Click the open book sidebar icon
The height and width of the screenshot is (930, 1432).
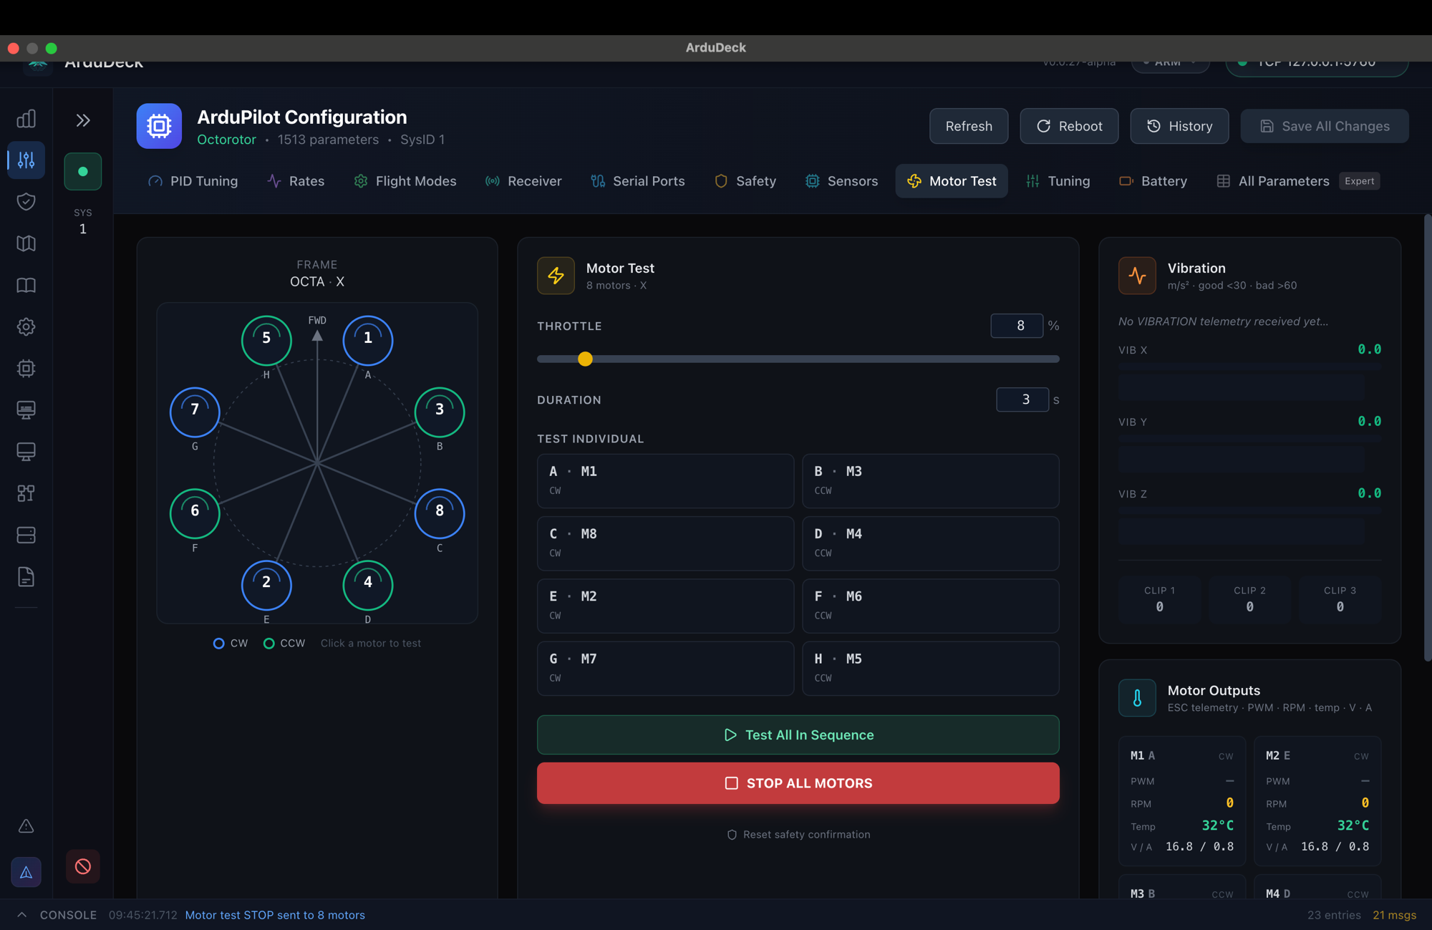tap(26, 285)
